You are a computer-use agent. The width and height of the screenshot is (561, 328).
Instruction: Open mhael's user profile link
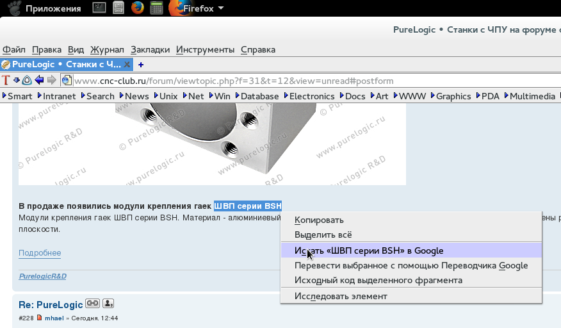pyautogui.click(x=54, y=318)
